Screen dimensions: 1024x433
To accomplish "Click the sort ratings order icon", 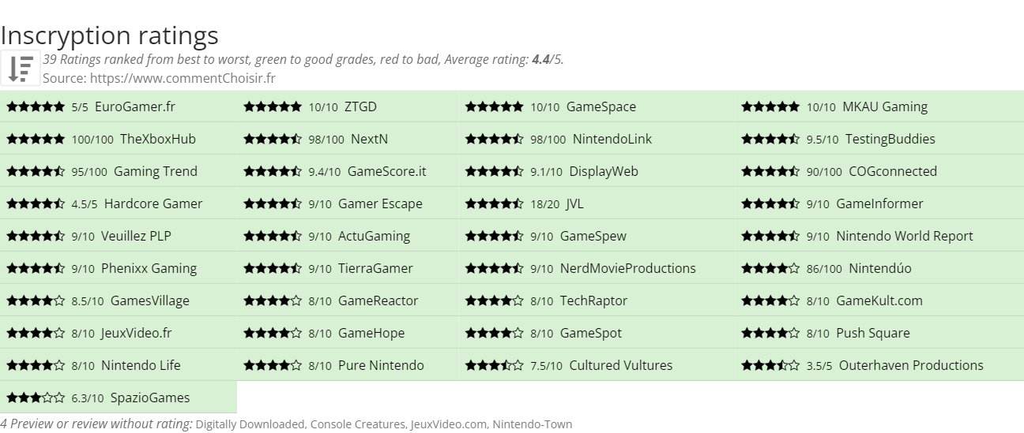I will [x=21, y=68].
